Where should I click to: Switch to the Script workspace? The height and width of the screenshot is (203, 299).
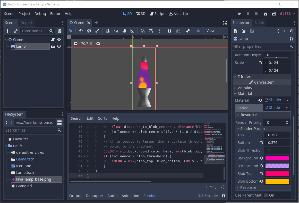(157, 14)
